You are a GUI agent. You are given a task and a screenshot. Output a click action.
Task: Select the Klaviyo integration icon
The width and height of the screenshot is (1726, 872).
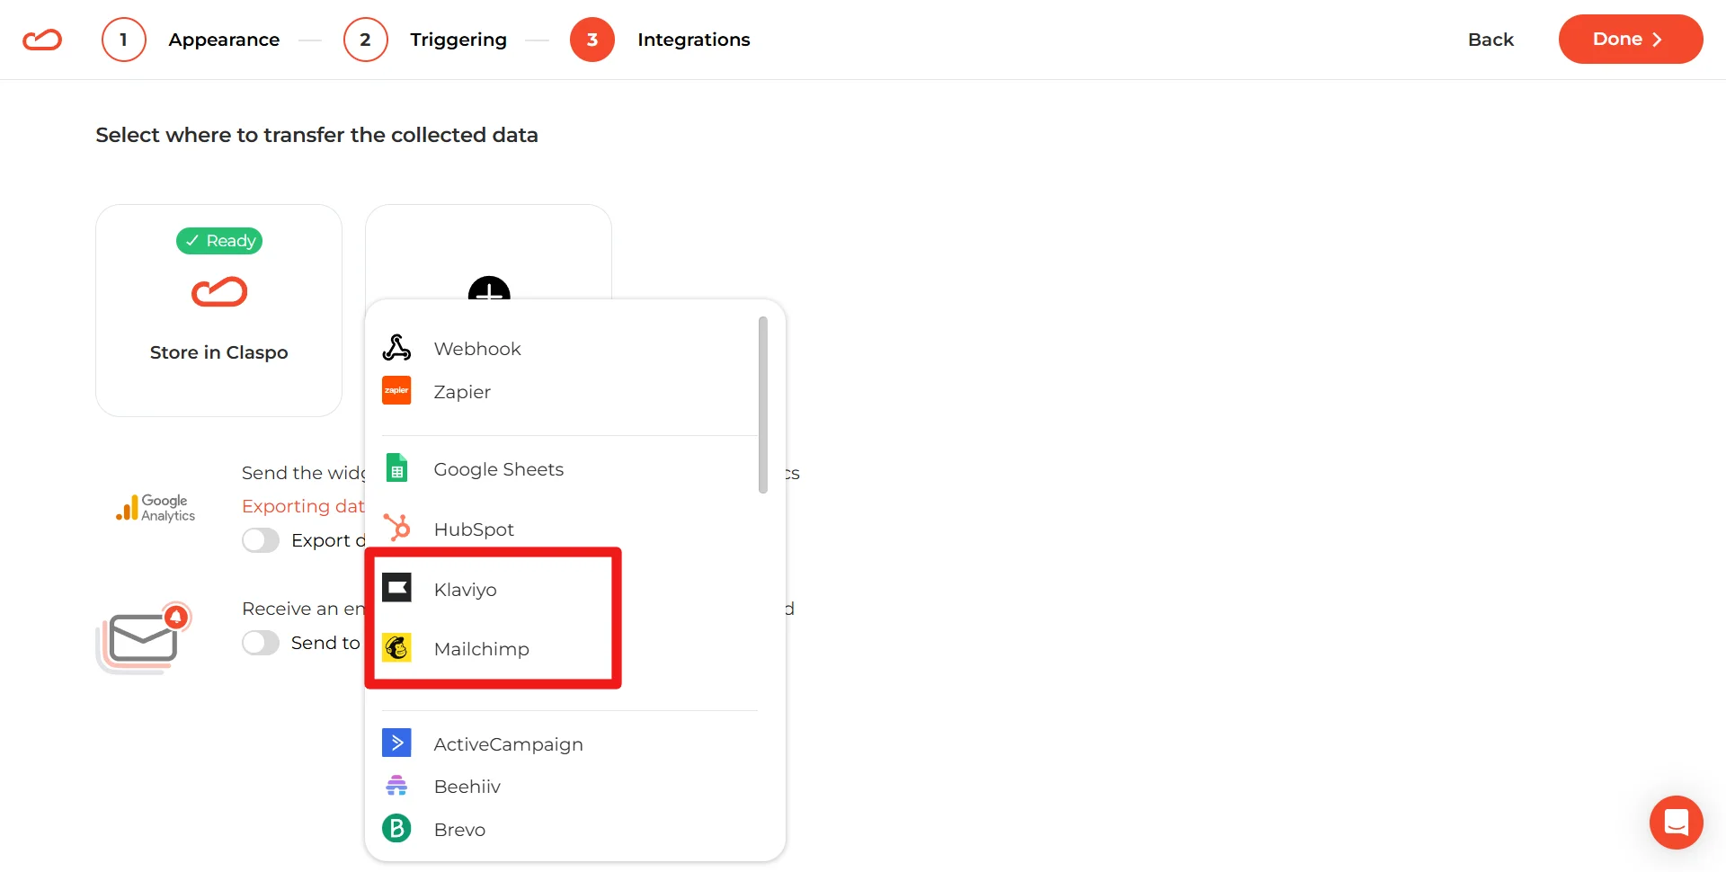click(396, 588)
